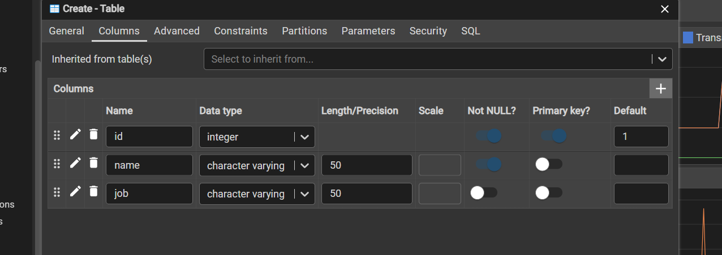This screenshot has width=722, height=255.
Task: Edit the id column row with pencil icon
Action: [75, 135]
